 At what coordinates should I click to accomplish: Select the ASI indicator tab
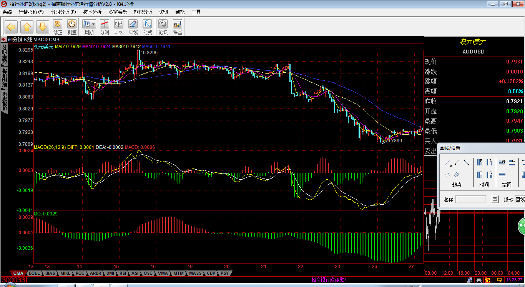[135, 273]
